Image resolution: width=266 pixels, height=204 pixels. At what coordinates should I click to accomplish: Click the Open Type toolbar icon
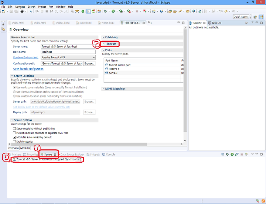click(170, 11)
